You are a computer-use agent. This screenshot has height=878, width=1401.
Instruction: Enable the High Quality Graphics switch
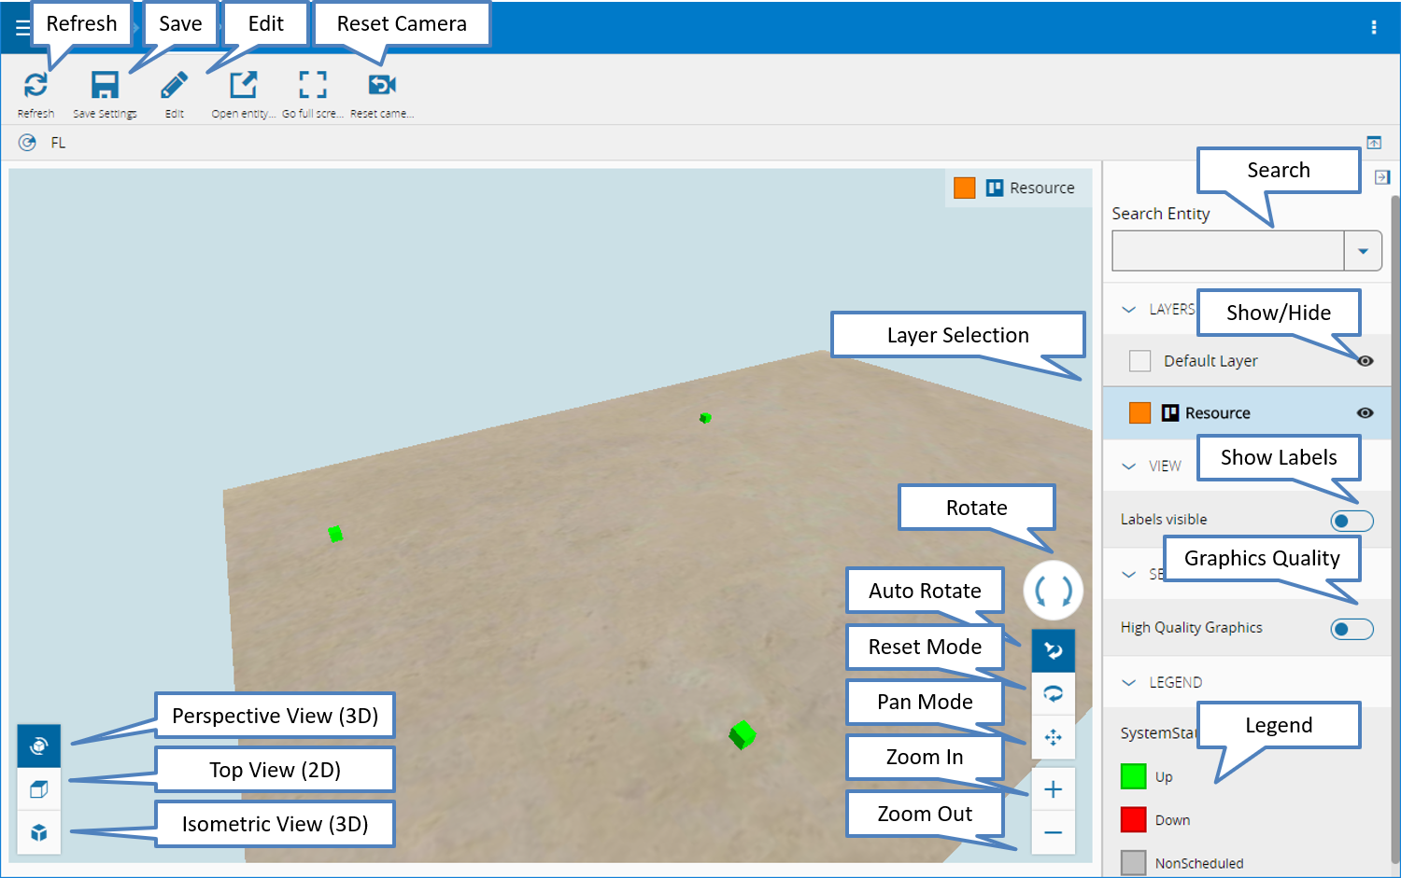[1351, 629]
